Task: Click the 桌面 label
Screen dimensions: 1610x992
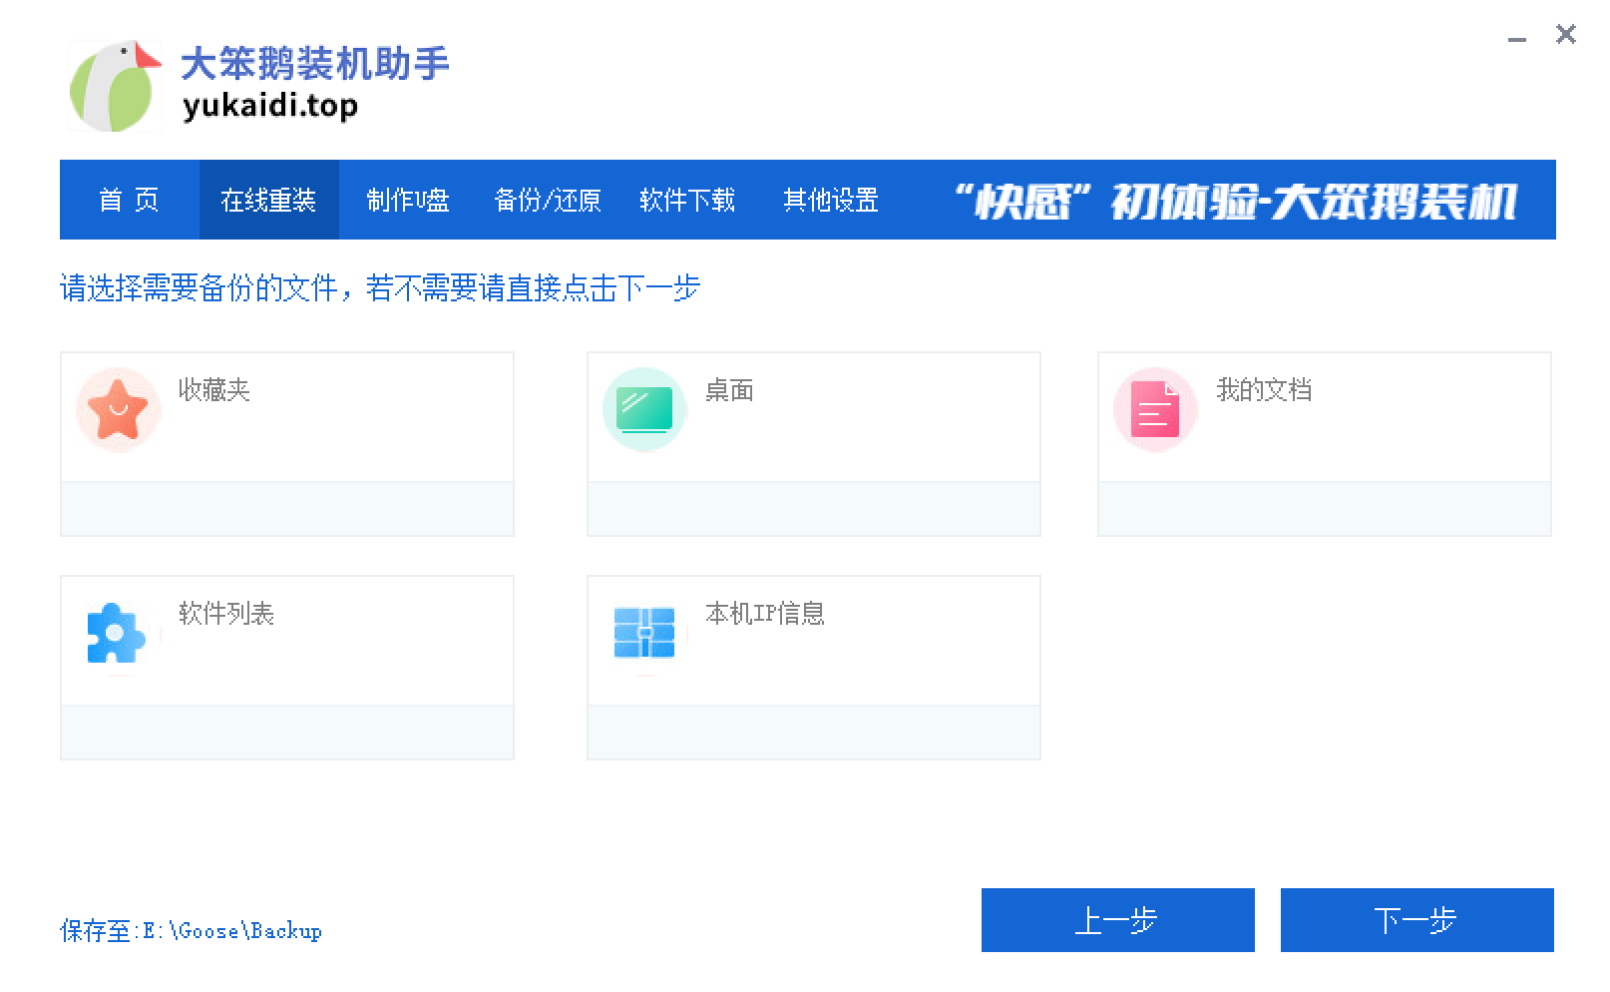Action: point(729,389)
